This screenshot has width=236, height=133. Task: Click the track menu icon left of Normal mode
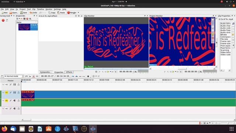2,76
